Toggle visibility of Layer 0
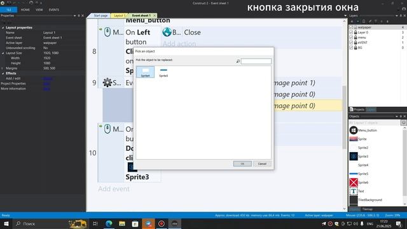Screen dimensions: 407x229 click(x=351, y=32)
